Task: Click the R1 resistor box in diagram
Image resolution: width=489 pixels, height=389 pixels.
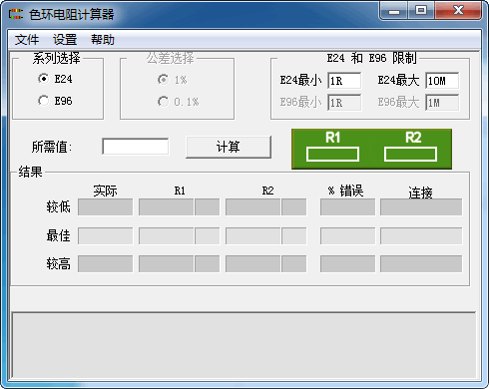Action: tap(332, 155)
